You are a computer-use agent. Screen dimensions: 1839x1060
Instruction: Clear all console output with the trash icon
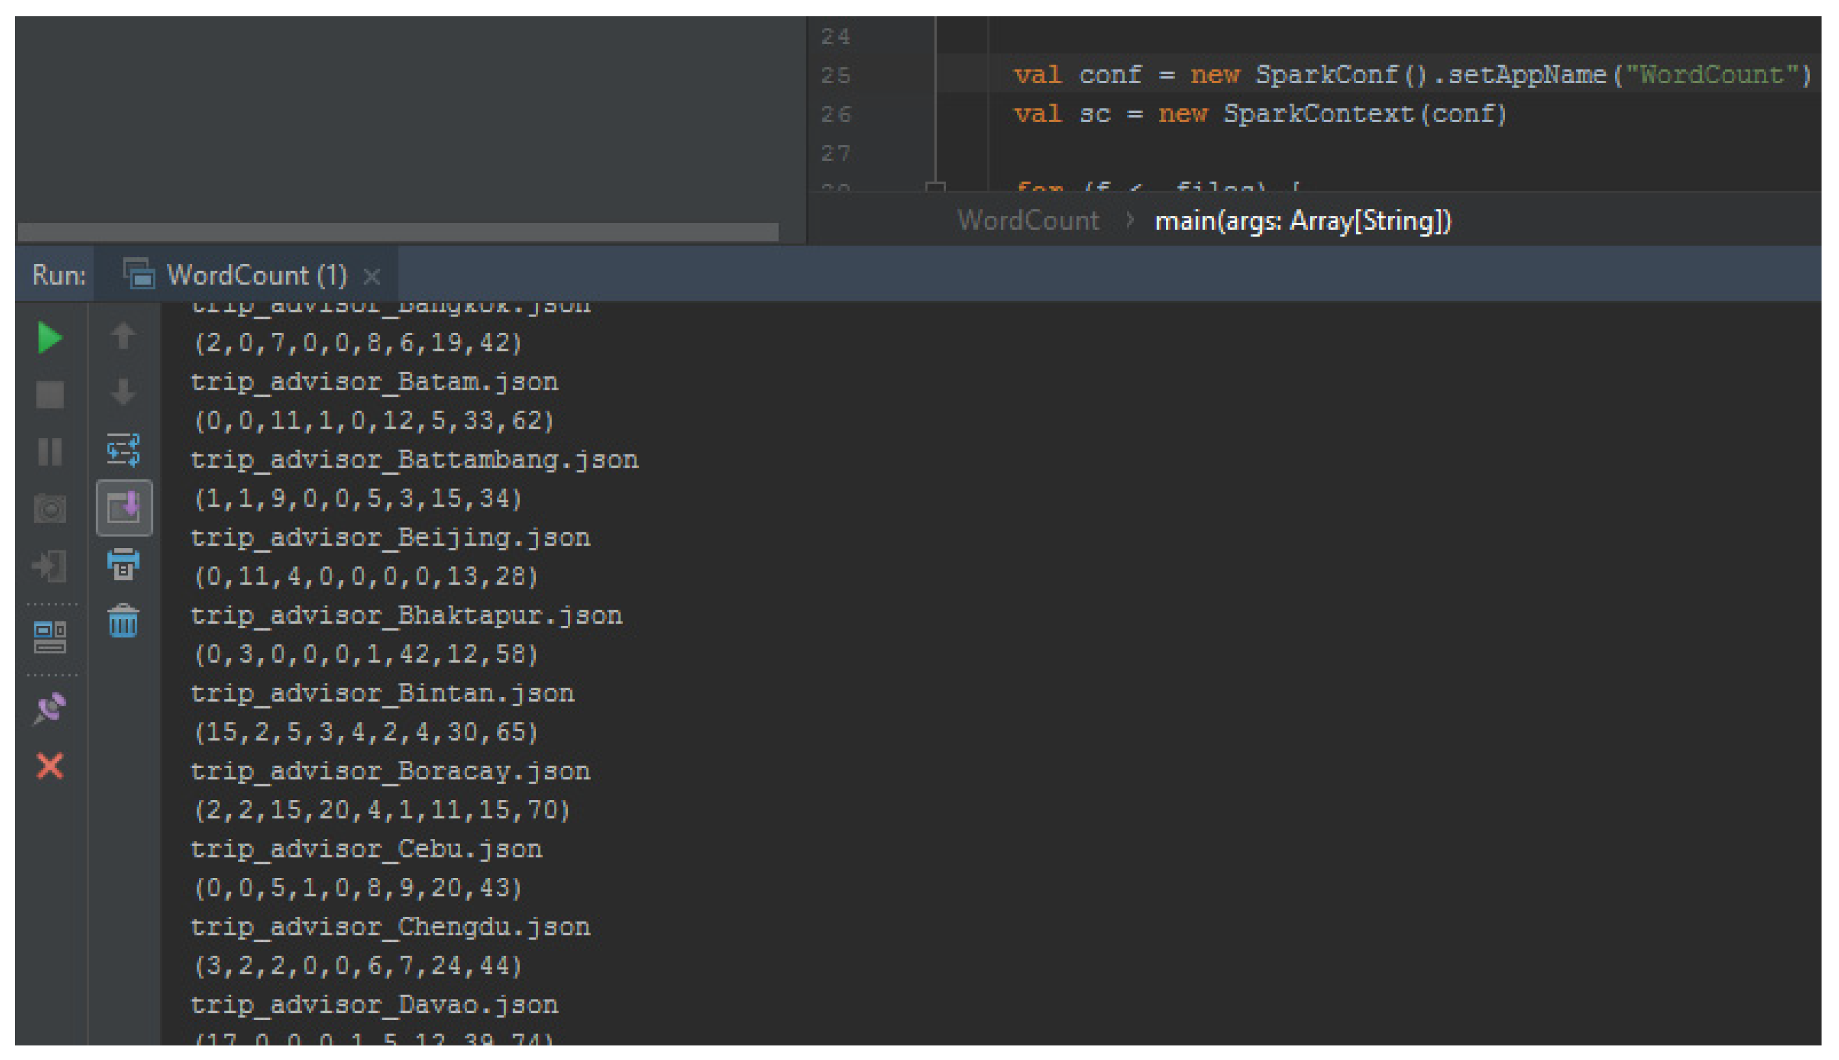(123, 621)
